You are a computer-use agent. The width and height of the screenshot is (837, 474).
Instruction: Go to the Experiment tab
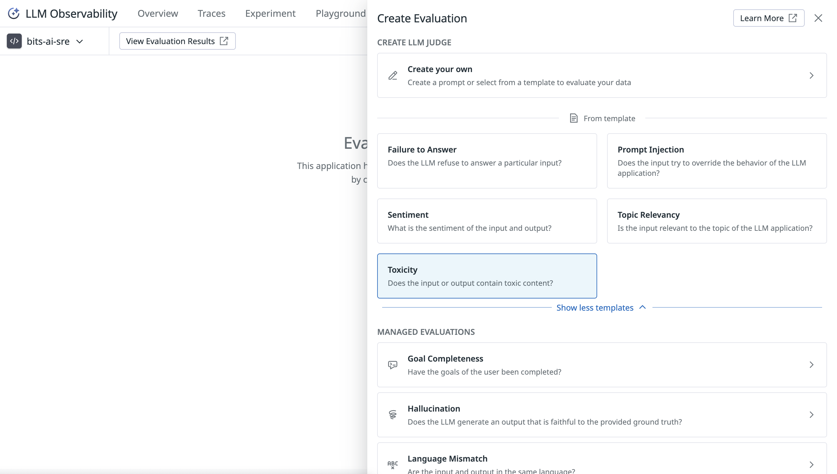pos(270,13)
